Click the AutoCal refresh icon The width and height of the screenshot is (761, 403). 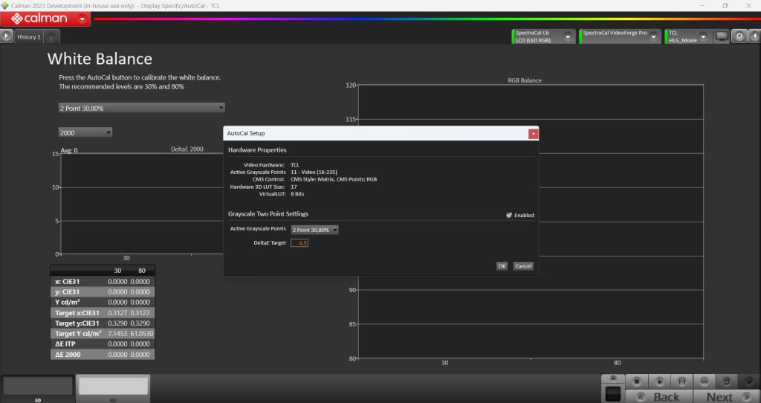click(726, 381)
